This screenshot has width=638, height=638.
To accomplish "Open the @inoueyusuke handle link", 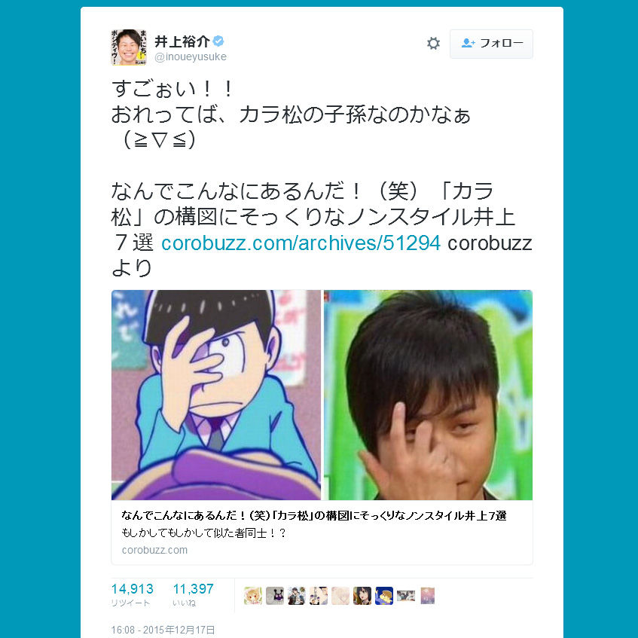I will [x=191, y=56].
